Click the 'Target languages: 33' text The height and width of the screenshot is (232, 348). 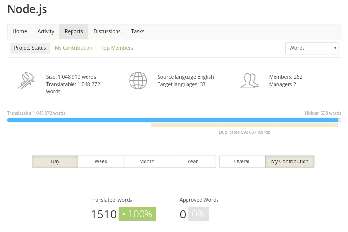click(182, 84)
